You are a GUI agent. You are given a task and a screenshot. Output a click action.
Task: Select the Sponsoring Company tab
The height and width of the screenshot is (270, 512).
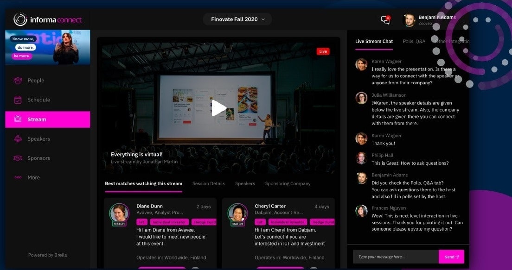(288, 183)
